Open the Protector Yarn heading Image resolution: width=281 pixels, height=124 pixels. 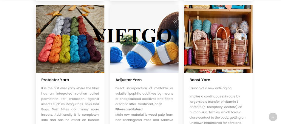click(x=55, y=80)
